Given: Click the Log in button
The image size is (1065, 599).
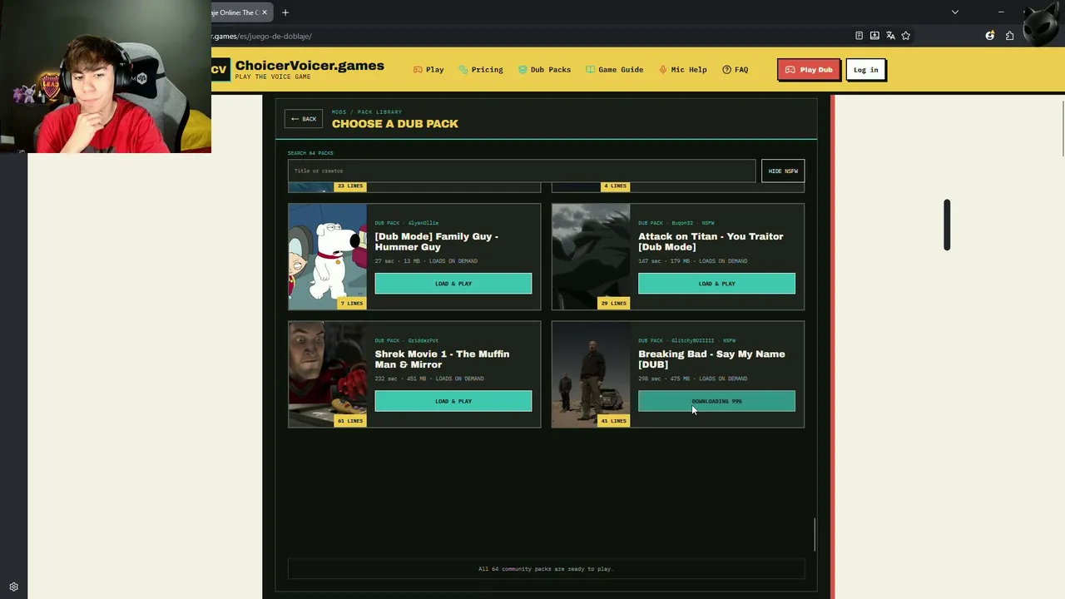Looking at the screenshot, I should click(865, 70).
